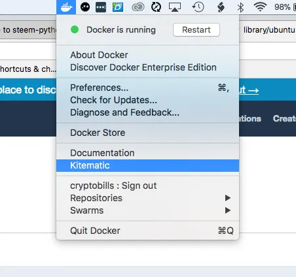This screenshot has height=277, width=296.
Task: Open the Docker Store entry
Action: pos(147,133)
